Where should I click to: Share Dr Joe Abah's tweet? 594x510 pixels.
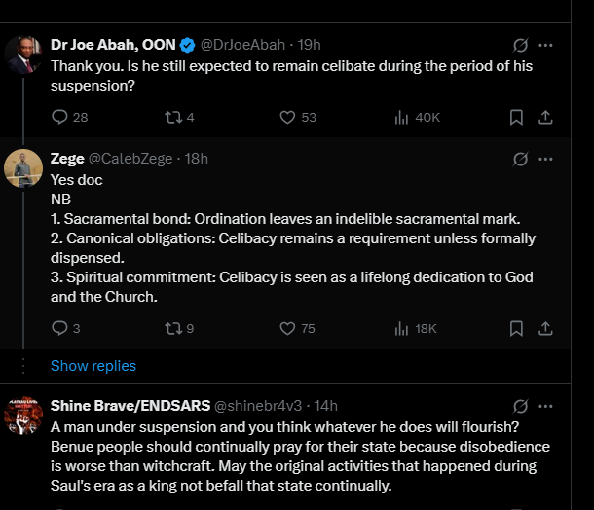click(x=545, y=117)
